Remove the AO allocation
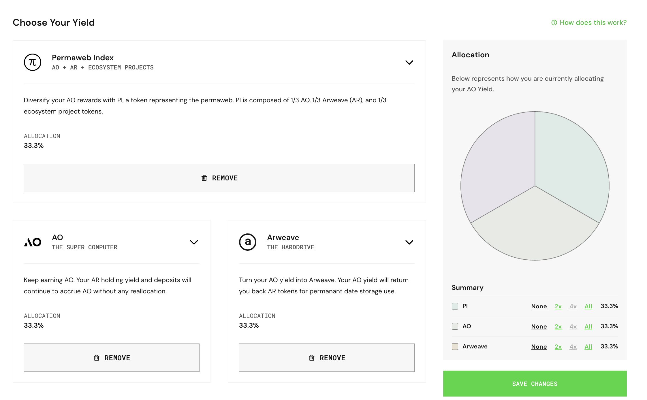This screenshot has width=647, height=400. pyautogui.click(x=112, y=358)
